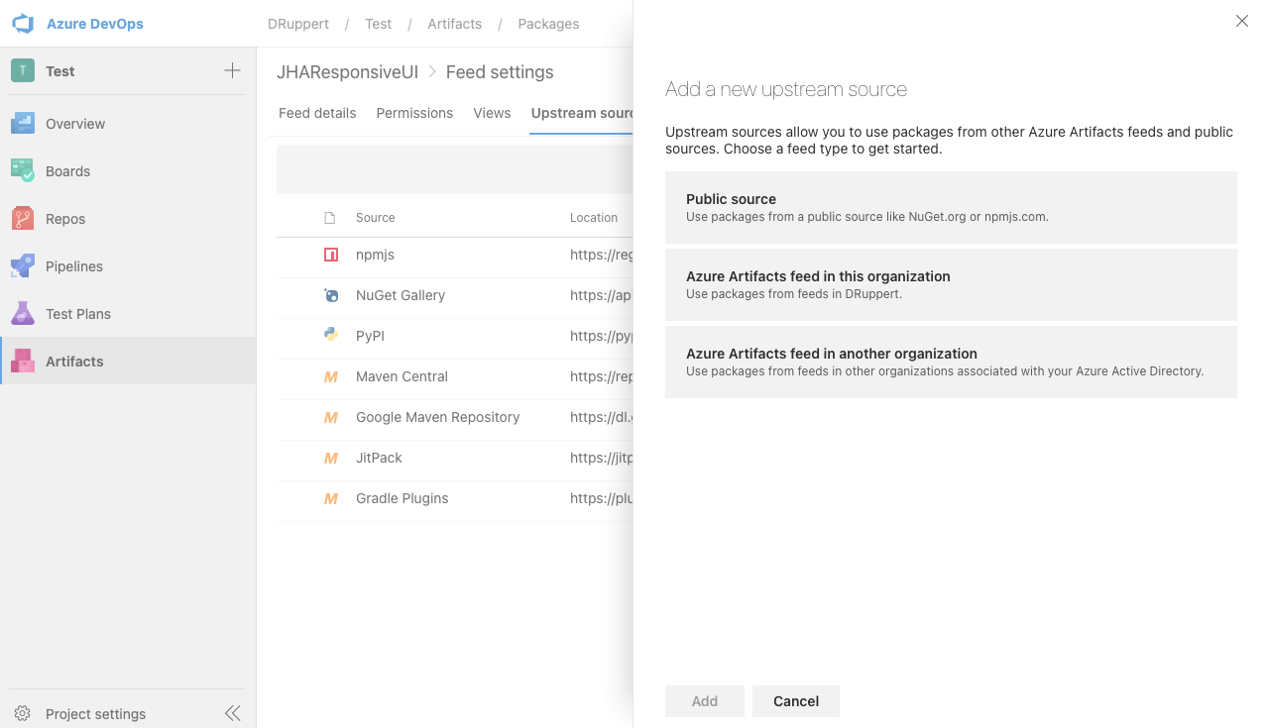This screenshot has height=728, width=1268.
Task: Click the plus icon beside Test project
Action: (232, 70)
